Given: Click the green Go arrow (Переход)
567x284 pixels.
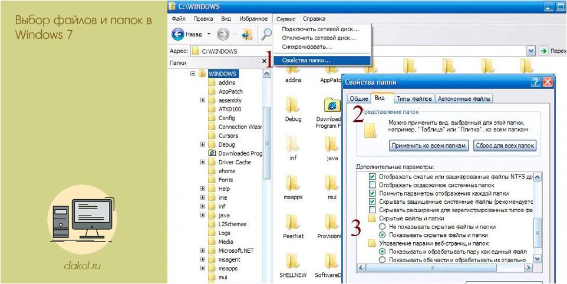Looking at the screenshot, I should pos(543,51).
